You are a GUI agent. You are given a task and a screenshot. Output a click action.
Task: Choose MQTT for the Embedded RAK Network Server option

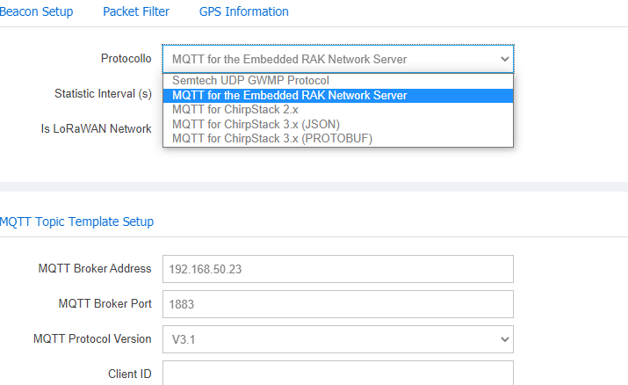click(290, 96)
